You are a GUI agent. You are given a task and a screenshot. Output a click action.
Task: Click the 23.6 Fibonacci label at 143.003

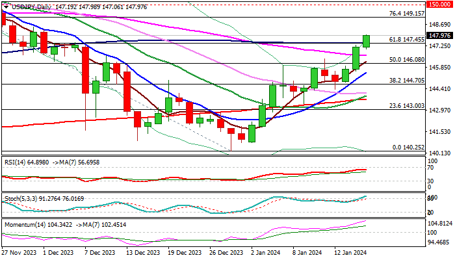(x=406, y=105)
